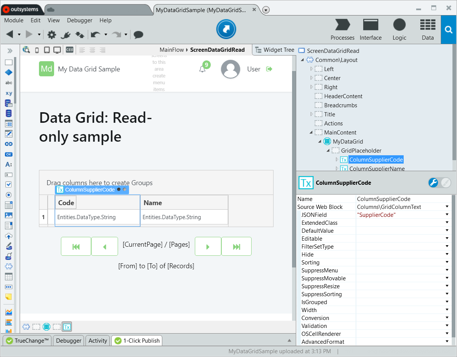Viewport: 457px width, 357px height.
Task: Flip the toggle switch beside the wrench icon
Action: [445, 182]
